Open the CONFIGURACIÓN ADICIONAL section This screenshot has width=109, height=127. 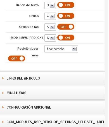52,107
